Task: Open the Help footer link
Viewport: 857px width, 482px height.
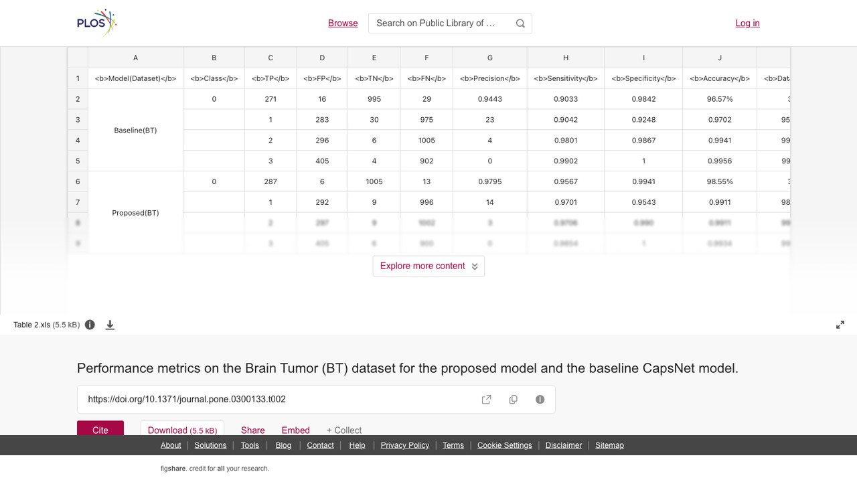Action: coord(357,445)
